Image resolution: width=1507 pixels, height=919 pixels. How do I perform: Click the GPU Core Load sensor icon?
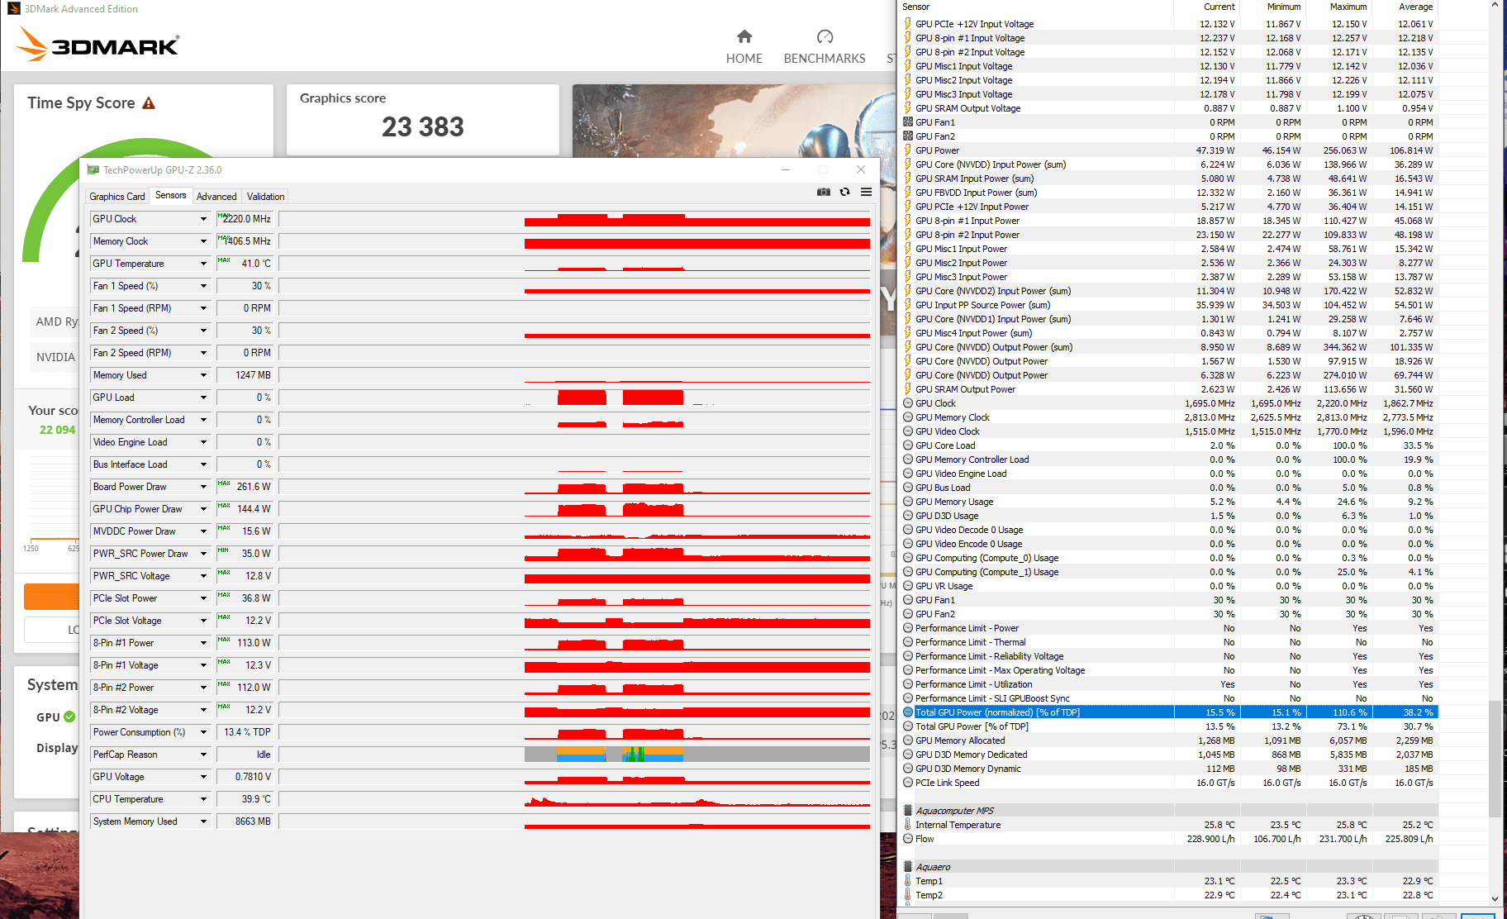pos(908,445)
